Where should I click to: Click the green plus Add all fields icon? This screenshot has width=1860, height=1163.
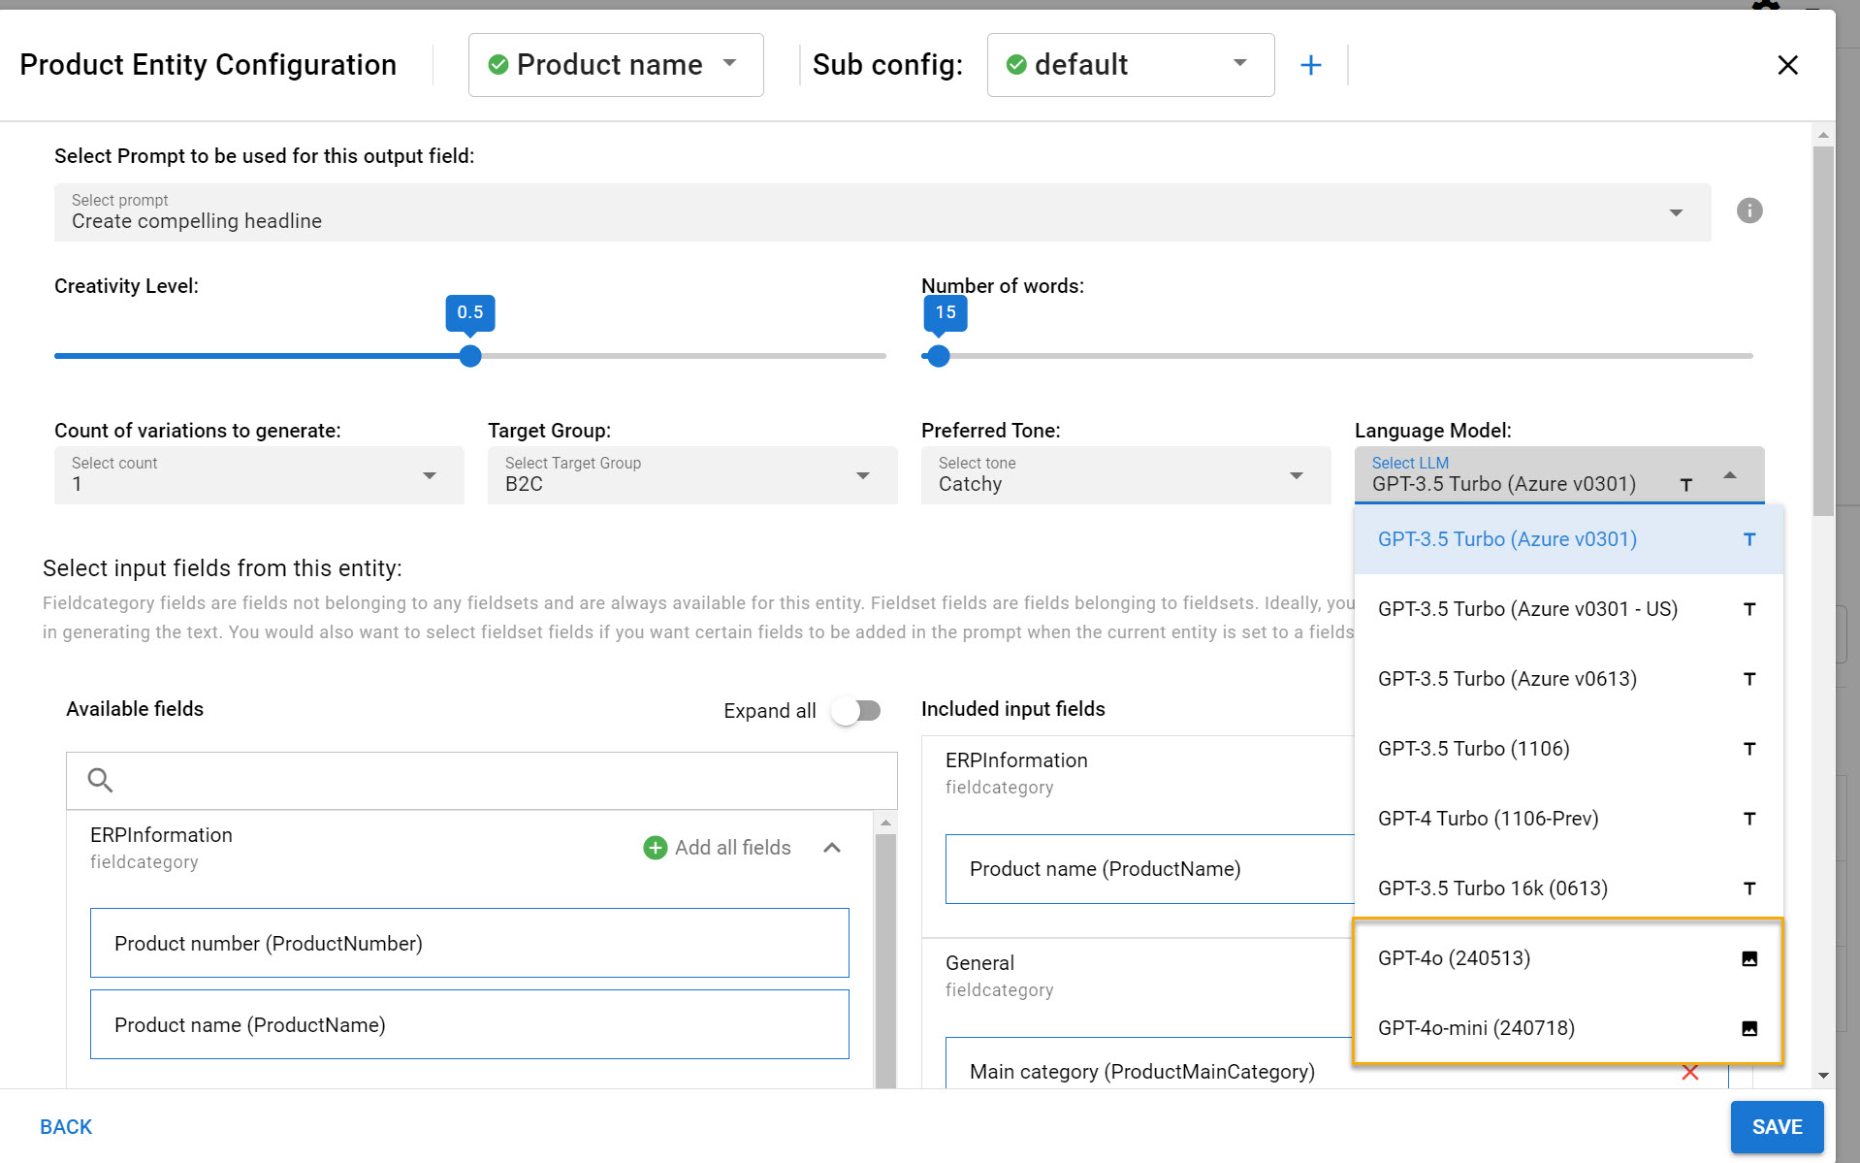coord(655,848)
